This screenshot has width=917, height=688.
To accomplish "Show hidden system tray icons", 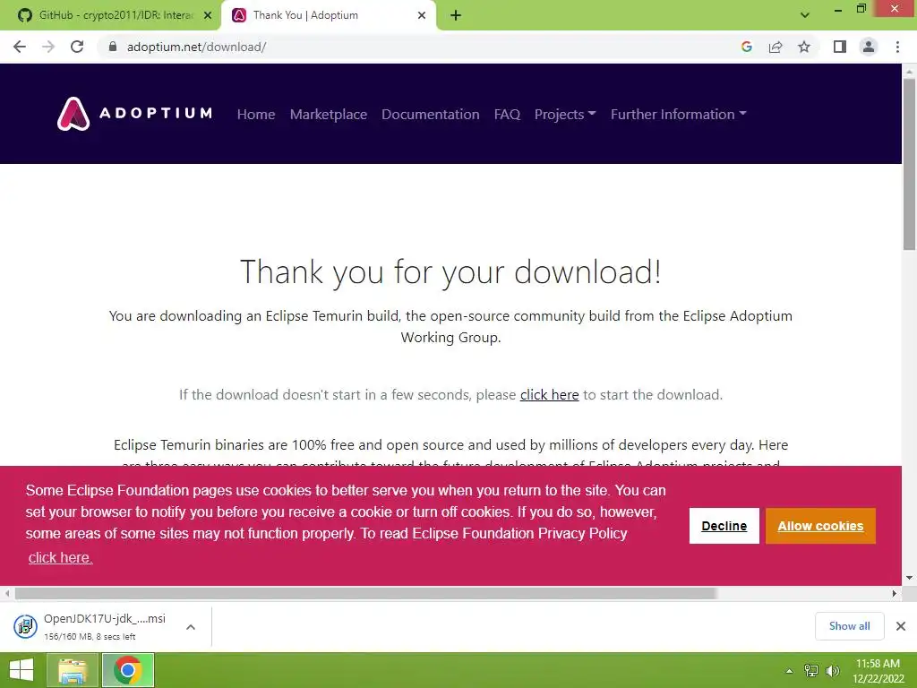I will [x=790, y=671].
